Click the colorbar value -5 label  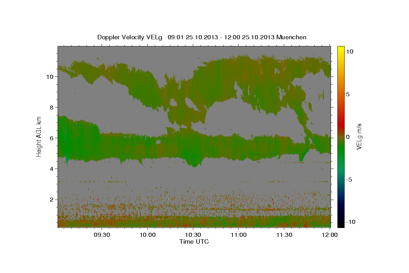click(349, 179)
